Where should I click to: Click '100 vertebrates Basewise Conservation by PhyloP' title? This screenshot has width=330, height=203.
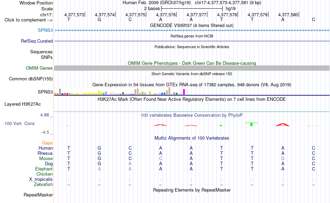(x=192, y=115)
